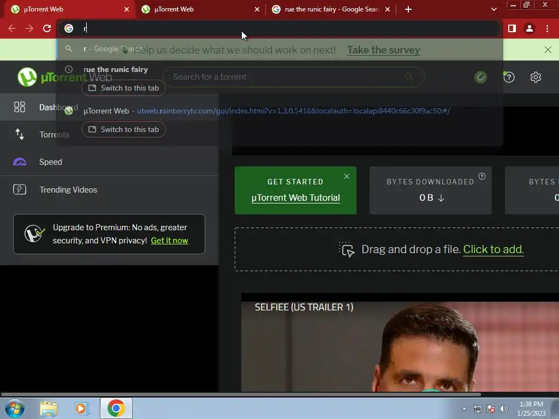Image resolution: width=559 pixels, height=419 pixels.
Task: Switch to the second µTorrent Web tab
Action: point(200,9)
